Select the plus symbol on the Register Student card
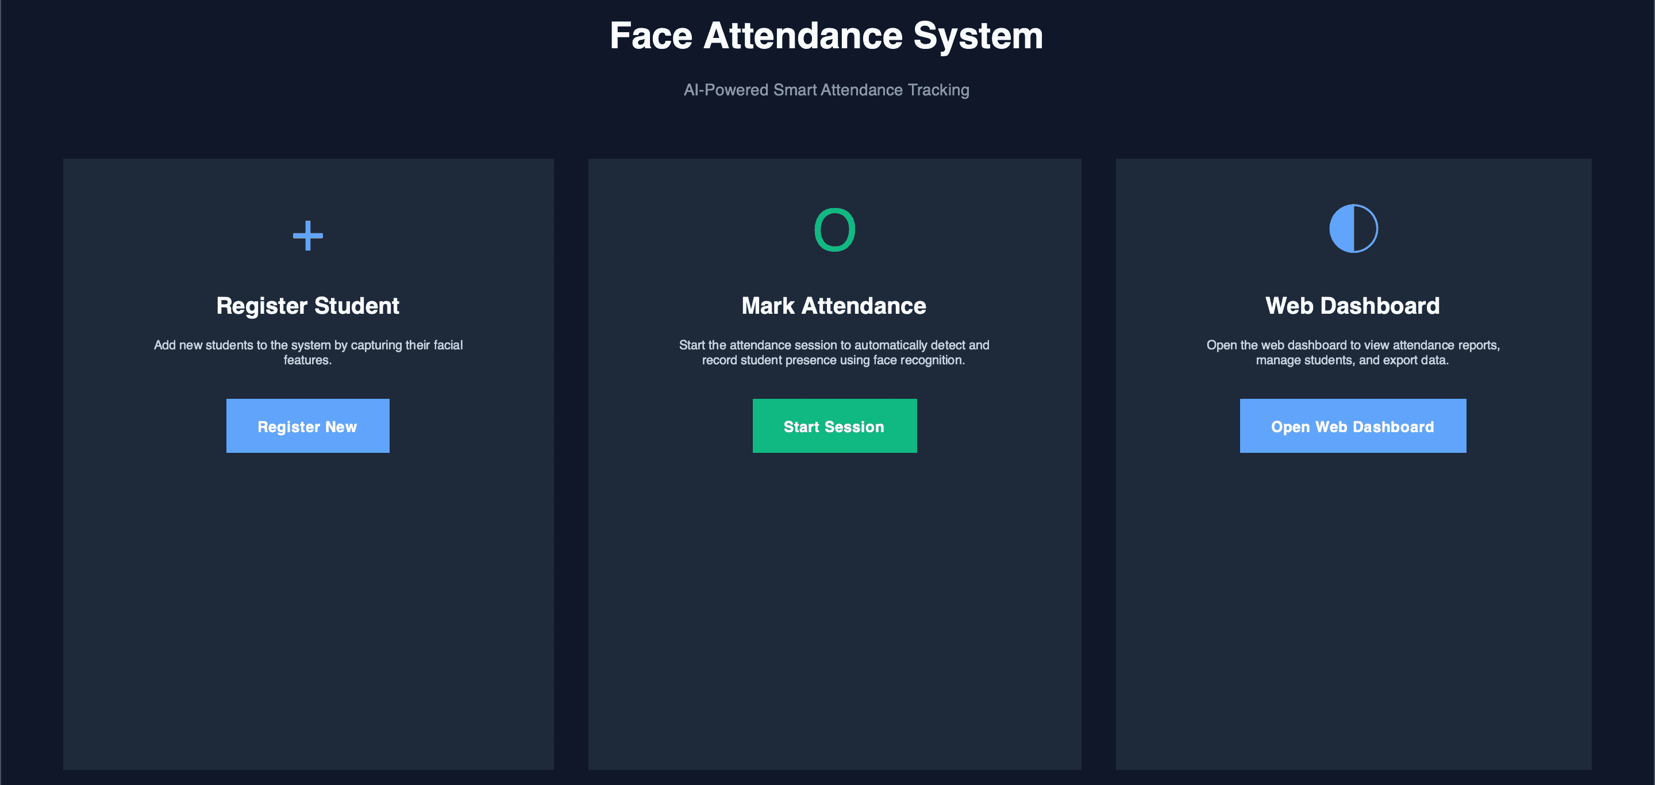This screenshot has width=1655, height=785. pos(307,236)
